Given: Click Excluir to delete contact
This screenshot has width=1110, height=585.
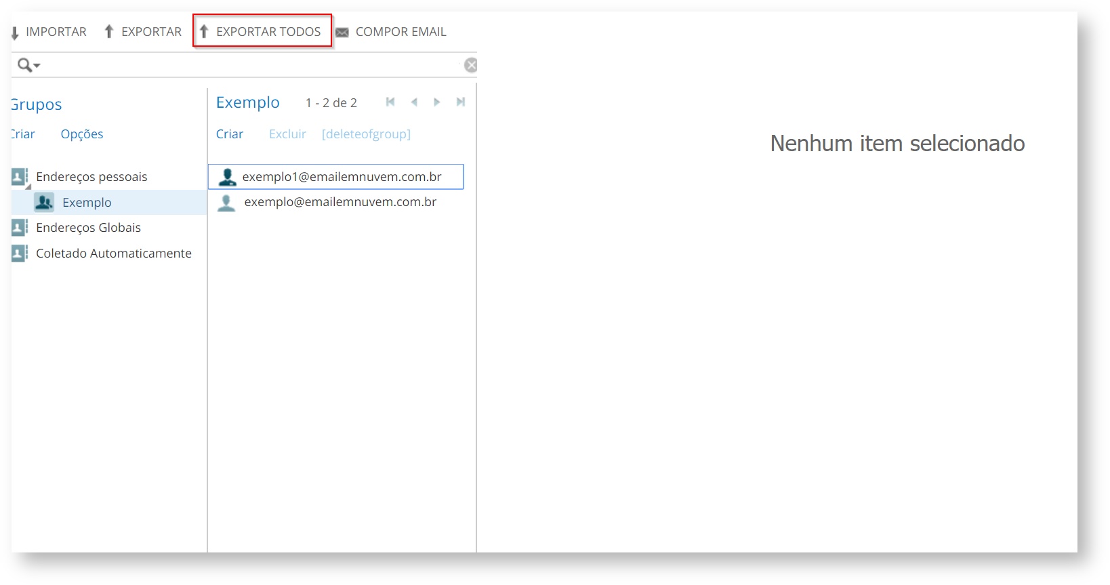Looking at the screenshot, I should pos(287,134).
